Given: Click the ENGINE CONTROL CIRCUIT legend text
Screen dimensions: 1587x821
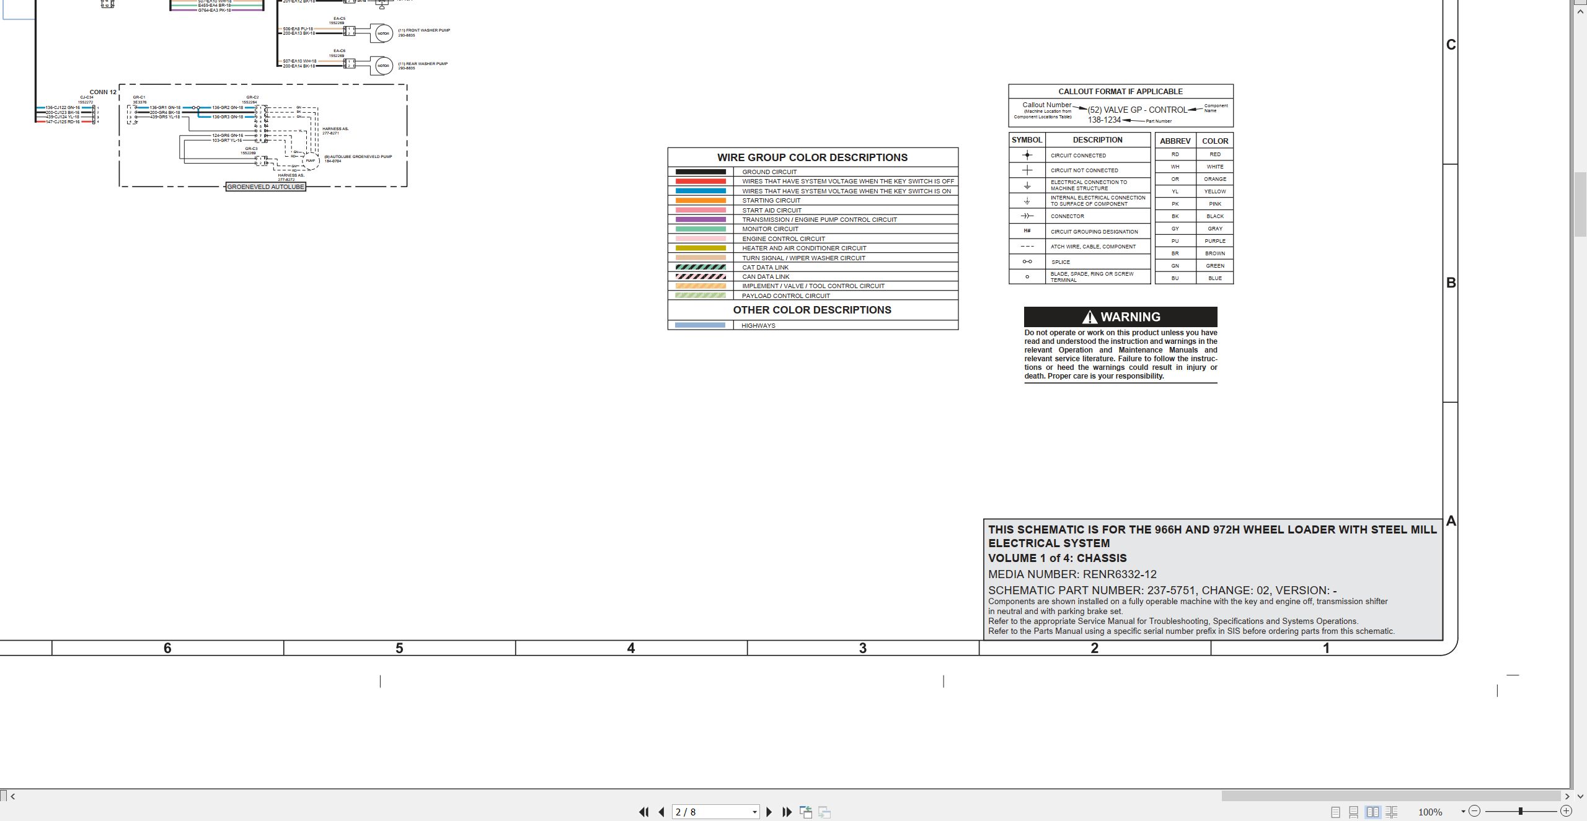Looking at the screenshot, I should tap(784, 239).
